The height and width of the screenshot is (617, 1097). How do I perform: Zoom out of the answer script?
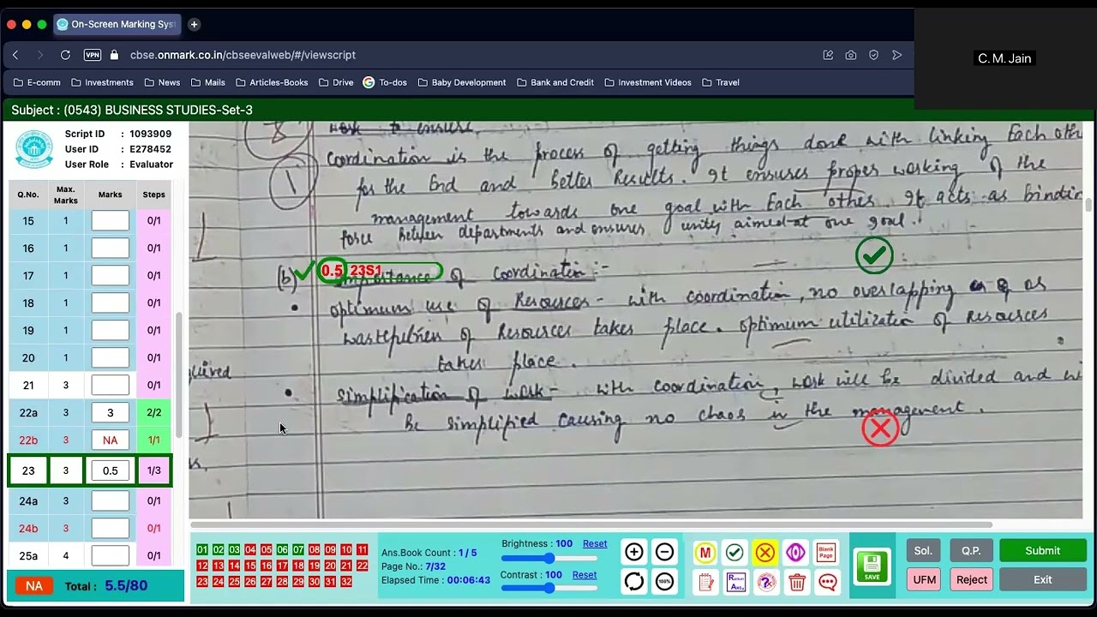[x=664, y=552]
